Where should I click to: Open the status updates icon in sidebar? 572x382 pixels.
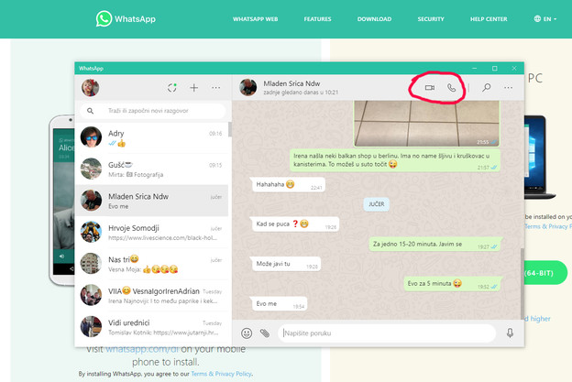pos(171,88)
